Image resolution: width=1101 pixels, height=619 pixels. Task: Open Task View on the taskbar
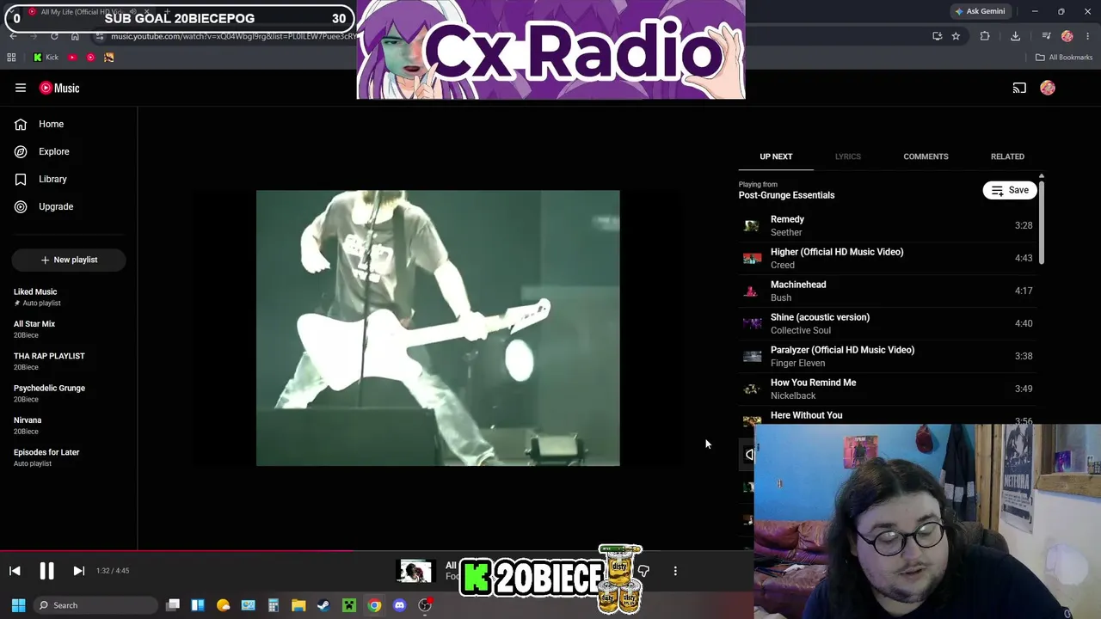tap(173, 605)
